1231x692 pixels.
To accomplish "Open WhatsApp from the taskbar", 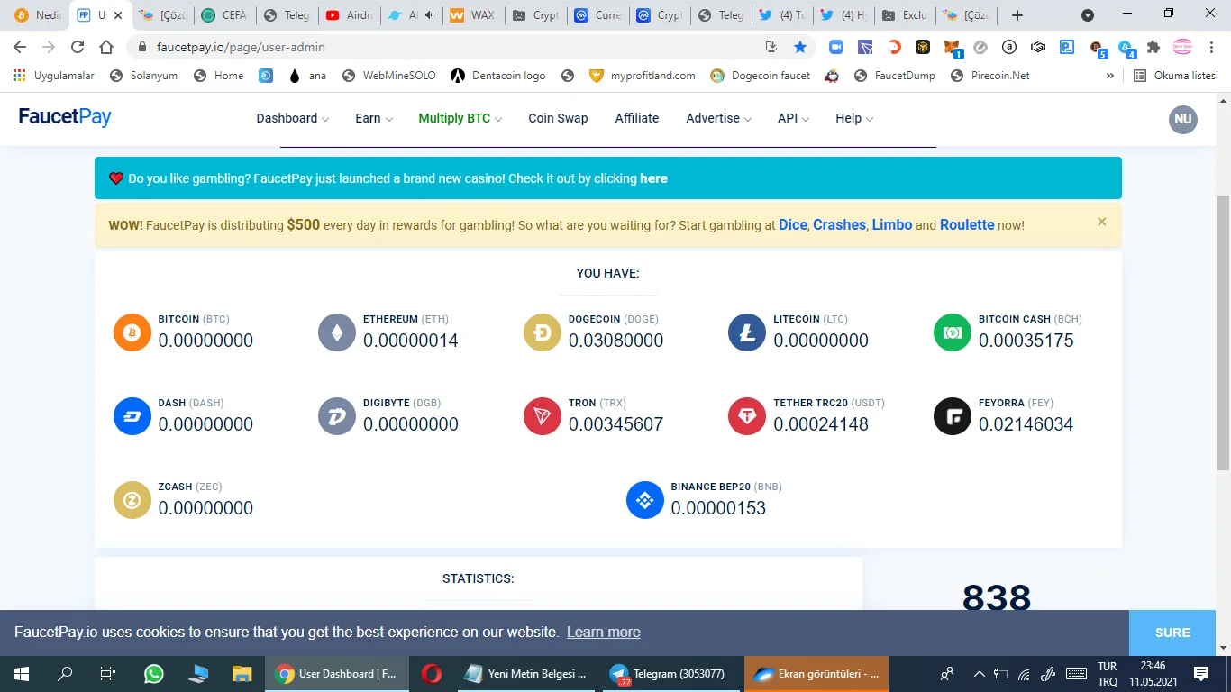I will tap(154, 673).
